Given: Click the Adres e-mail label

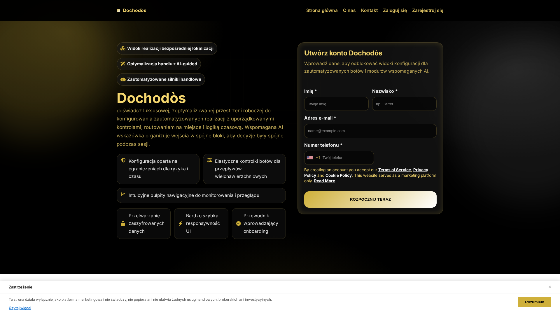Looking at the screenshot, I should 320,118.
